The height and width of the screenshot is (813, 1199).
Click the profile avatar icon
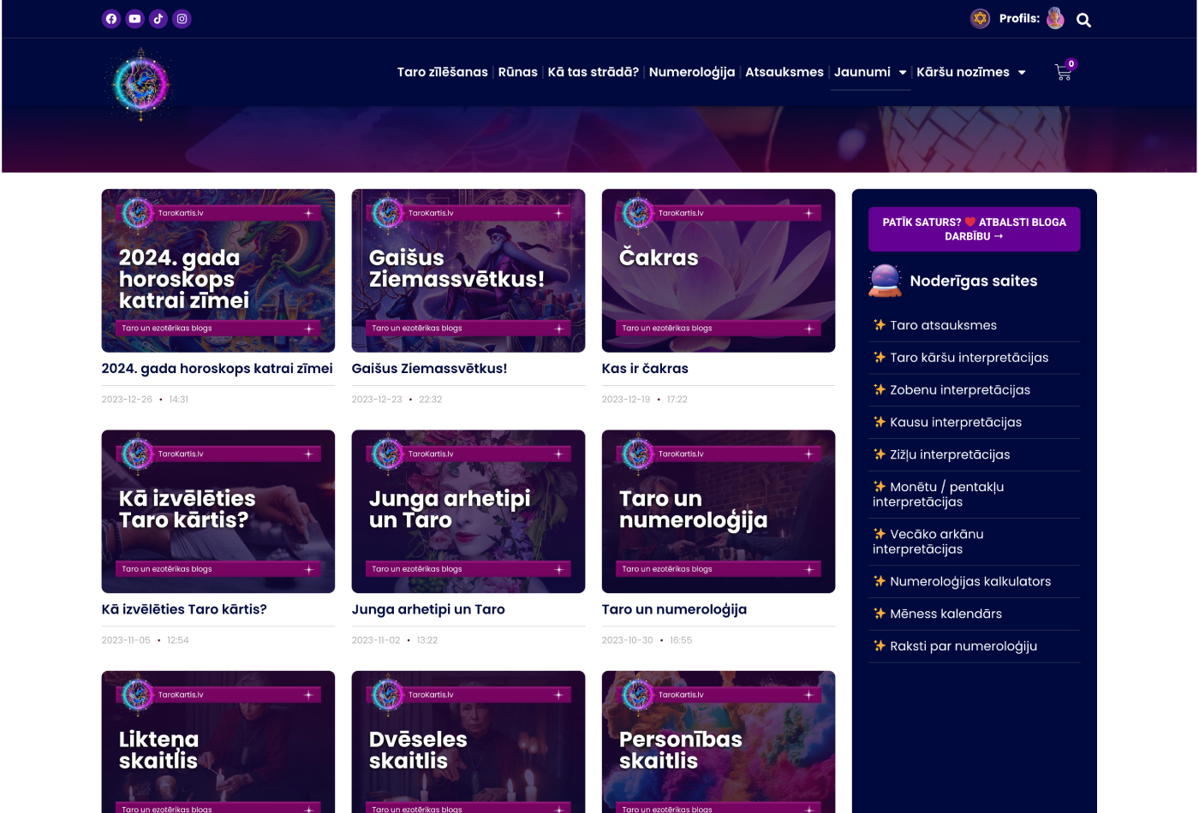pyautogui.click(x=1055, y=19)
